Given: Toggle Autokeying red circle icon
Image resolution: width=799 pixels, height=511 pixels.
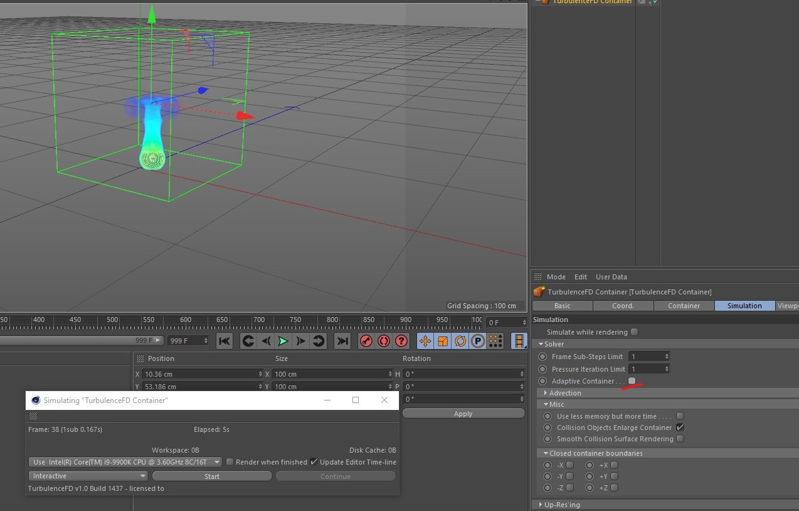Looking at the screenshot, I should (384, 341).
